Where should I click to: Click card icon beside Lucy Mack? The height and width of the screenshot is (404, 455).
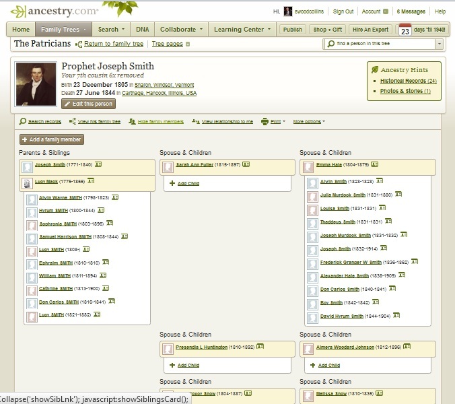pyautogui.click(x=91, y=181)
